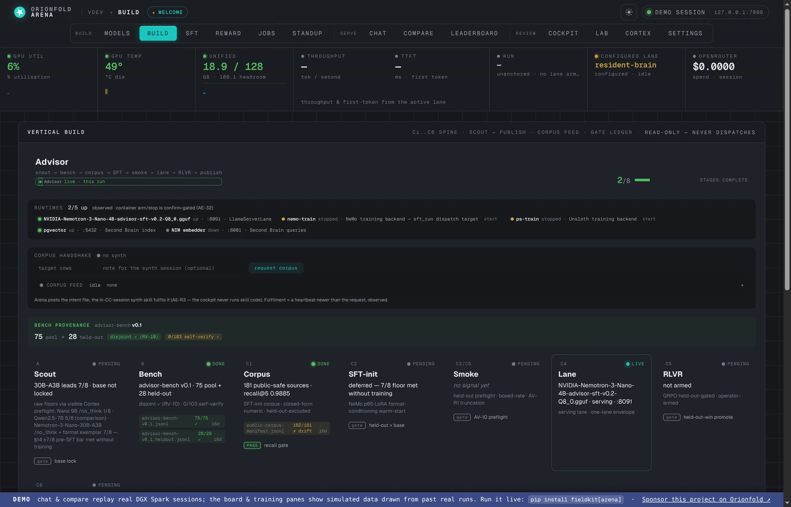Switch to the SFT tab
Image resolution: width=791 pixels, height=507 pixels.
(192, 33)
